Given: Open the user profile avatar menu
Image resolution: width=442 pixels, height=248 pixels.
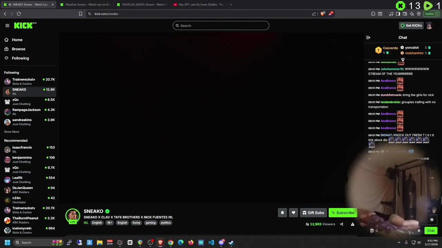Looking at the screenshot, I should pos(429,25).
